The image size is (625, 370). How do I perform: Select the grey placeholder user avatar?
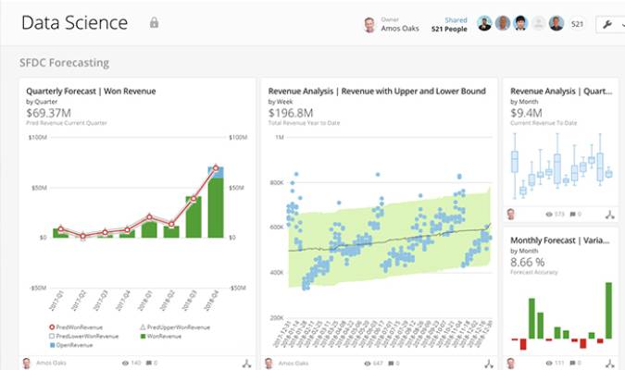coord(538,23)
